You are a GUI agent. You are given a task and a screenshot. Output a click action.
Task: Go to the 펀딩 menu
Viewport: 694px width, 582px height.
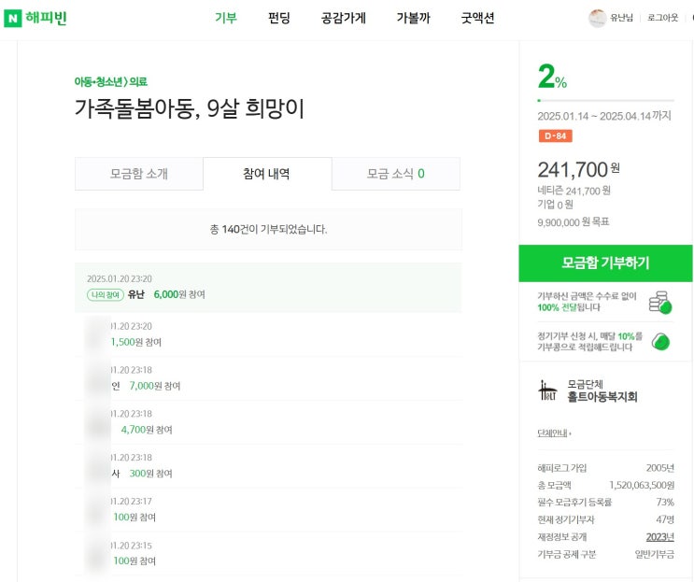pos(279,18)
